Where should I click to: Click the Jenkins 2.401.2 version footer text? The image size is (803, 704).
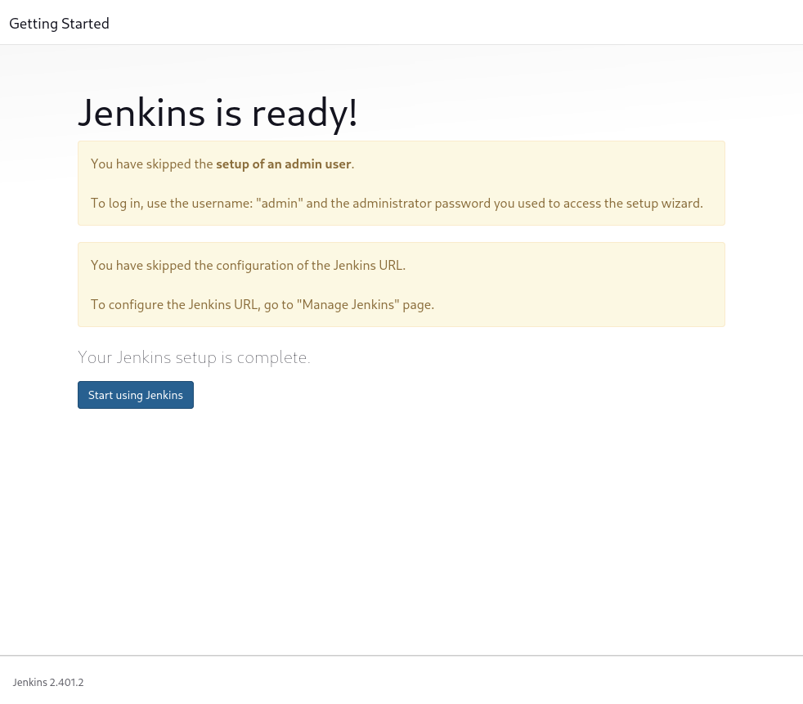pos(48,683)
